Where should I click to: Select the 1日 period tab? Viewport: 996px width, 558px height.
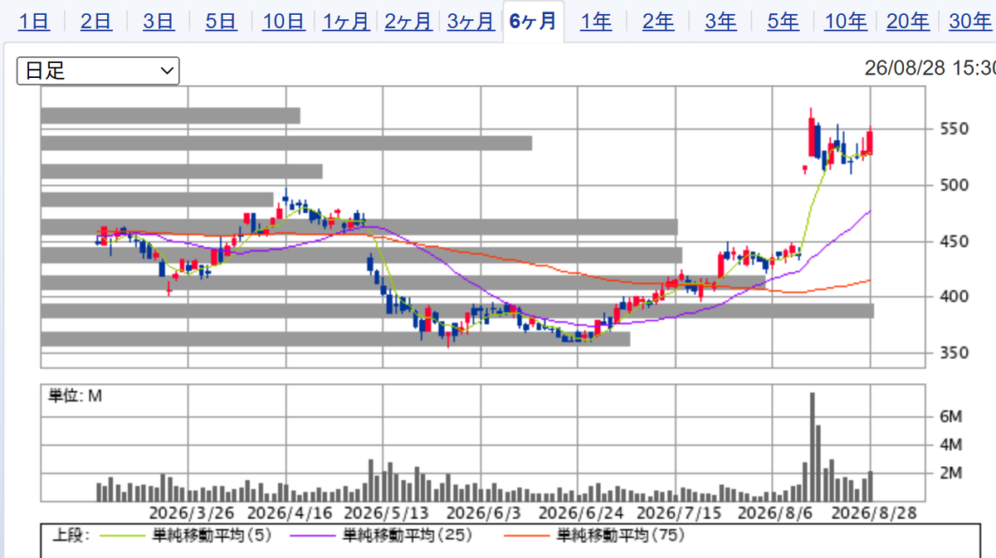(34, 22)
